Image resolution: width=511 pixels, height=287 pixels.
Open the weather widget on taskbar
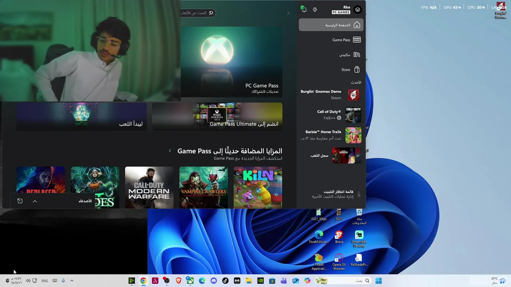click(498, 281)
